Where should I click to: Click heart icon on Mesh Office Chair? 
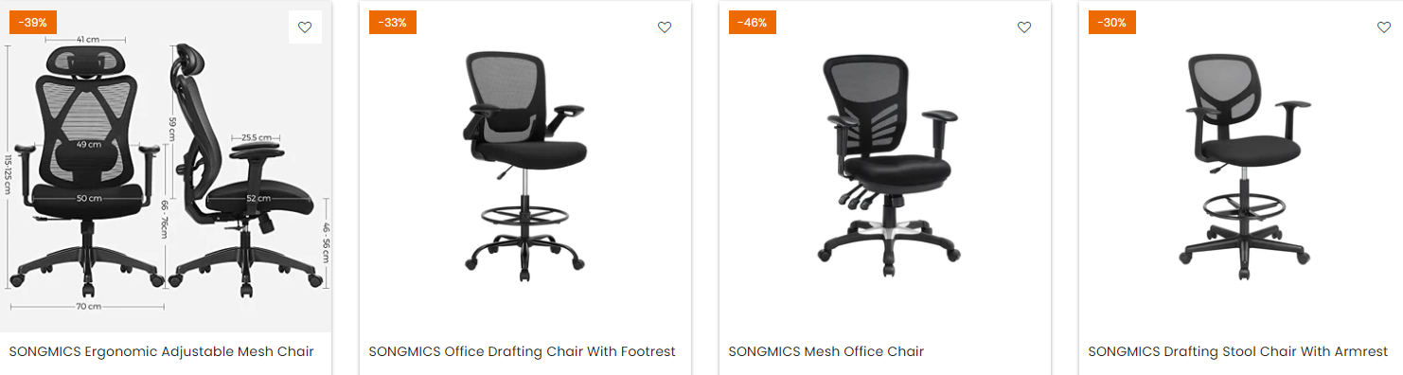(x=1024, y=27)
